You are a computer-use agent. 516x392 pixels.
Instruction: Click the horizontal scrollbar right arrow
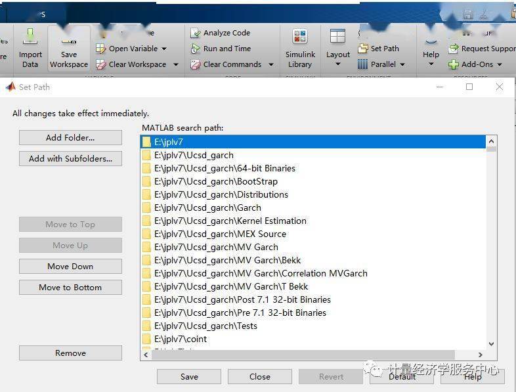coord(481,355)
